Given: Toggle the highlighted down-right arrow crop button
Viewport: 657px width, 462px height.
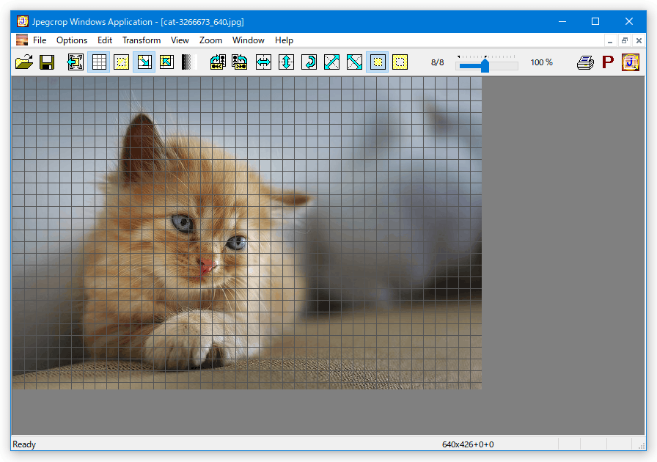Looking at the screenshot, I should (144, 62).
